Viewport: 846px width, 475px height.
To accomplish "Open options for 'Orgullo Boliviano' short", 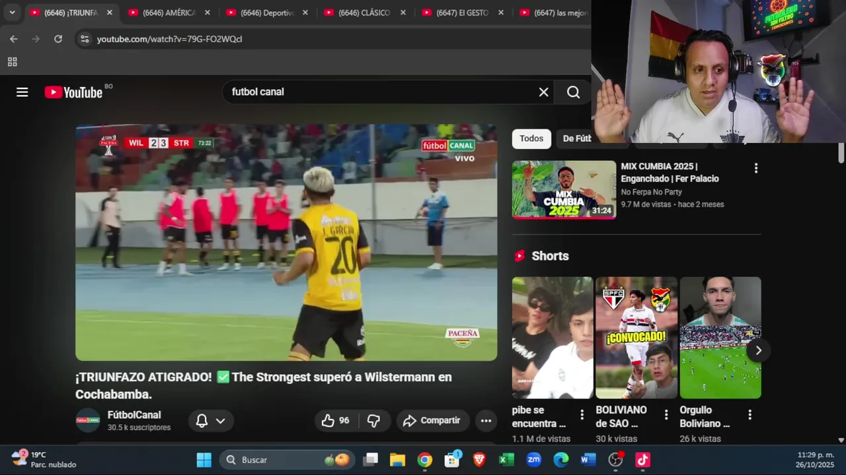I will coord(750,415).
